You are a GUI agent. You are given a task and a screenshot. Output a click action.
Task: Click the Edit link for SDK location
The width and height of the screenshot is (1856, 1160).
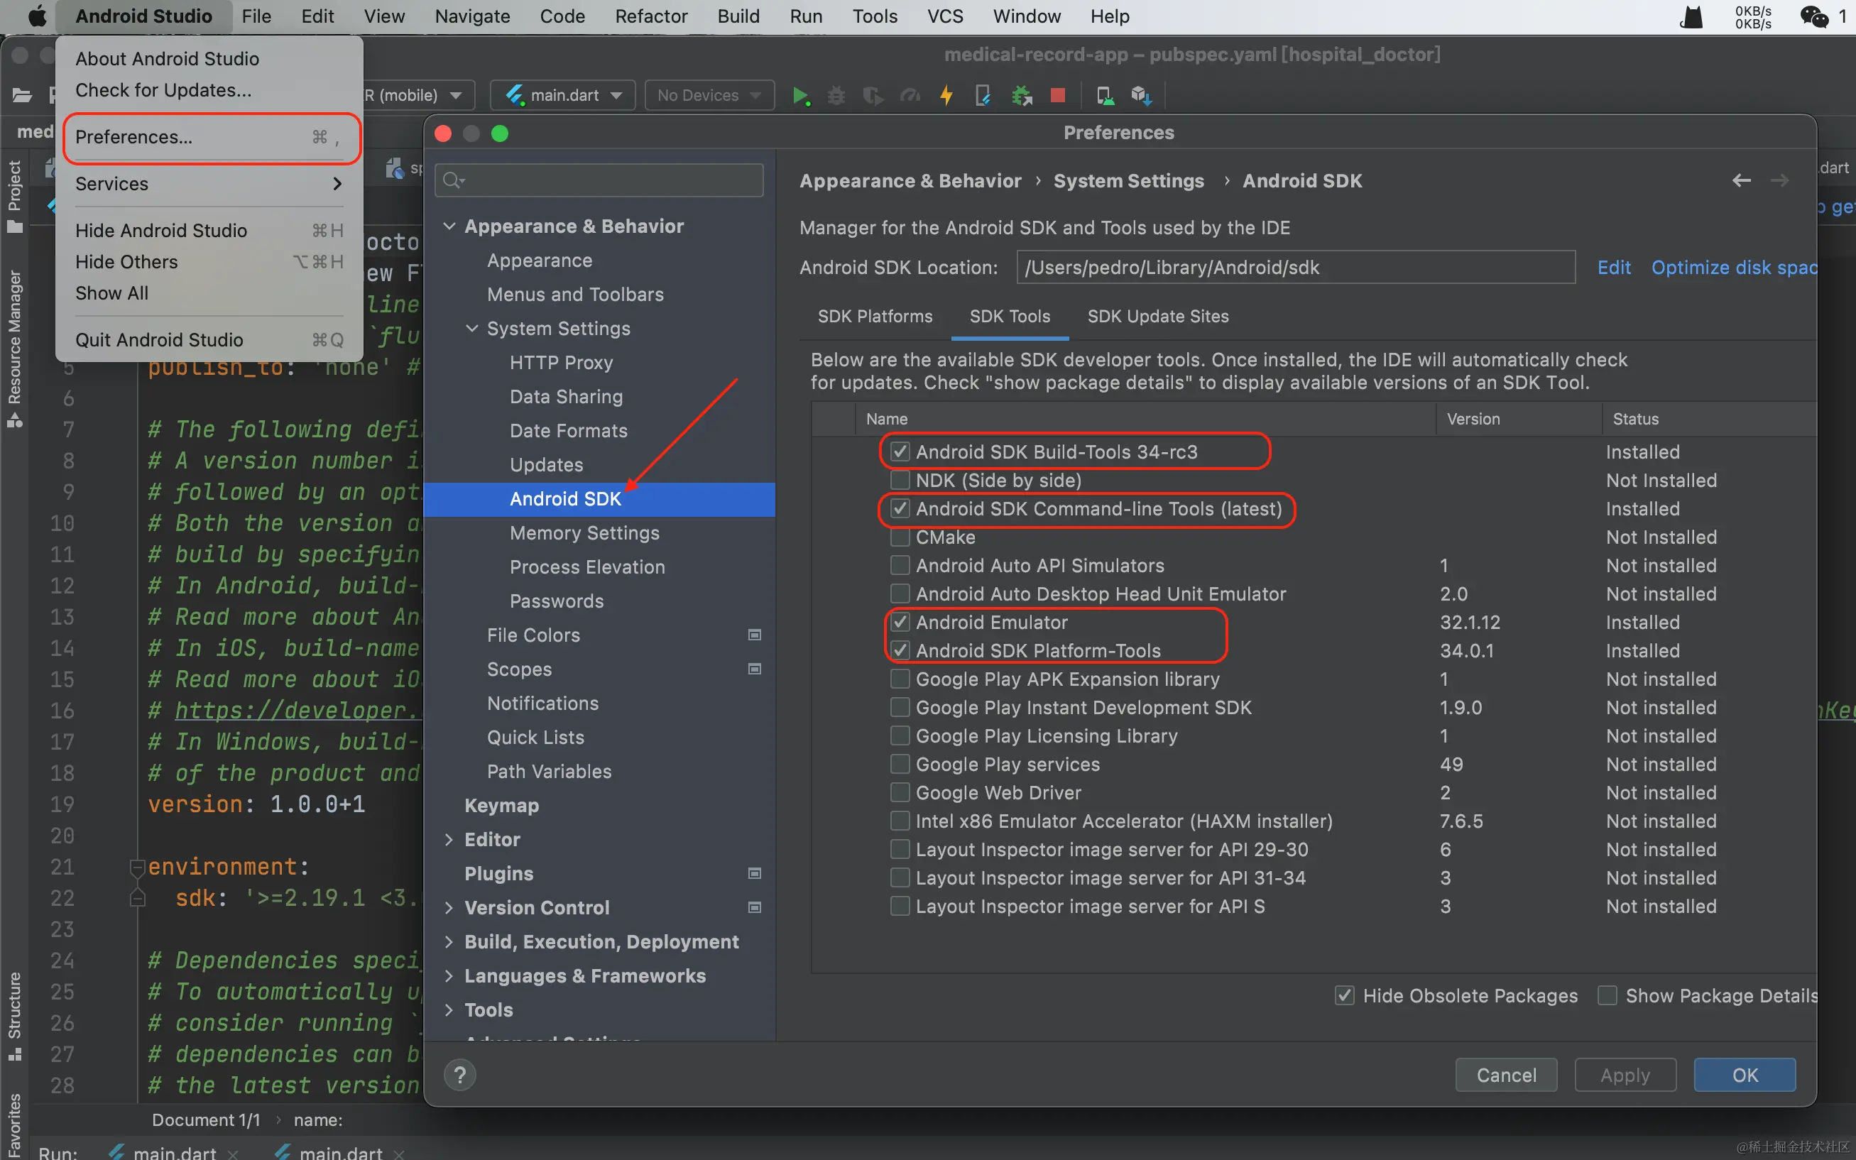pyautogui.click(x=1614, y=268)
